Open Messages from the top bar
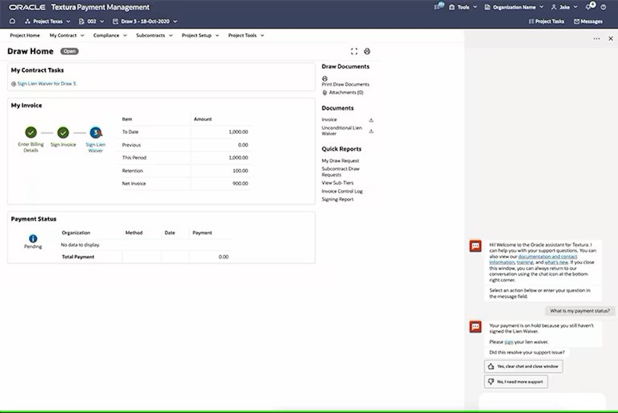This screenshot has height=413, width=618. [588, 21]
